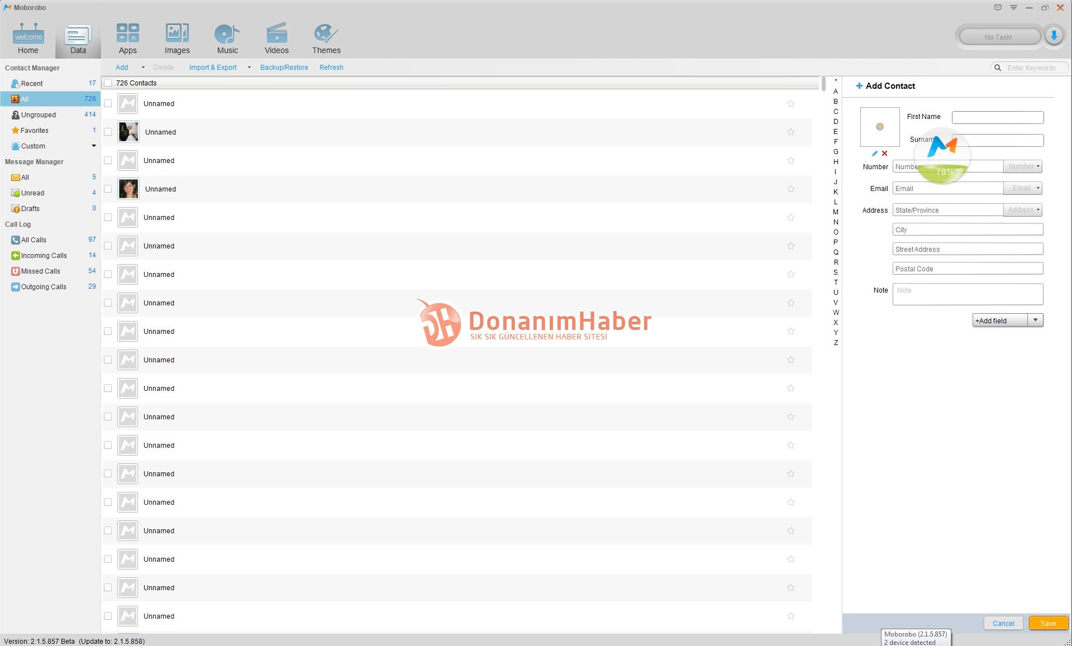This screenshot has width=1072, height=646.
Task: Click the contact list vertical scrollbar
Action: click(x=823, y=84)
